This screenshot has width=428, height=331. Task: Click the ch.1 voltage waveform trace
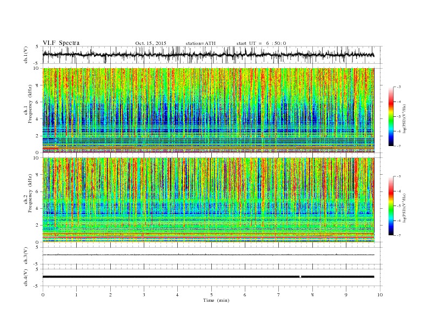208,55
